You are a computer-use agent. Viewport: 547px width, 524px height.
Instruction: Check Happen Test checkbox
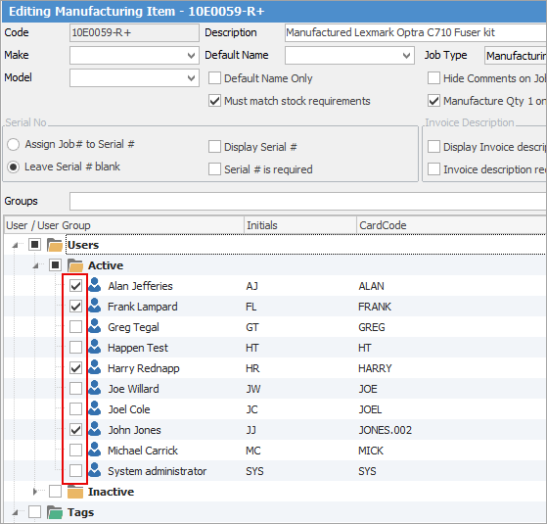click(x=75, y=348)
